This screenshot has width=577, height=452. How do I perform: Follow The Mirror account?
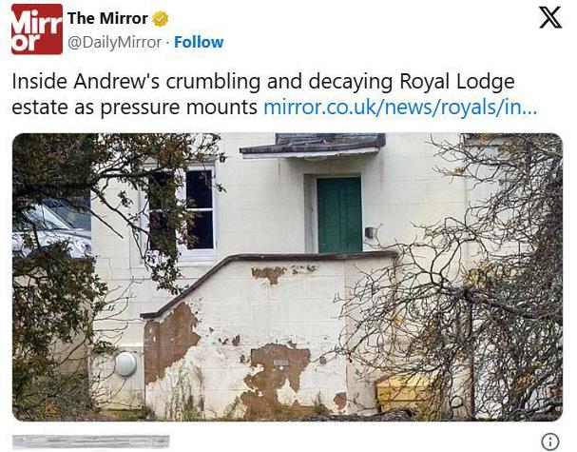point(199,42)
